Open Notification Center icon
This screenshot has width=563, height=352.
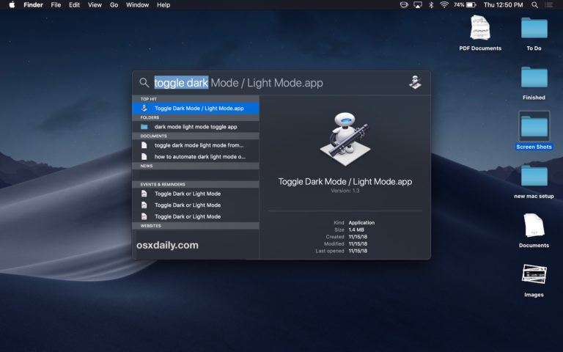pyautogui.click(x=549, y=5)
